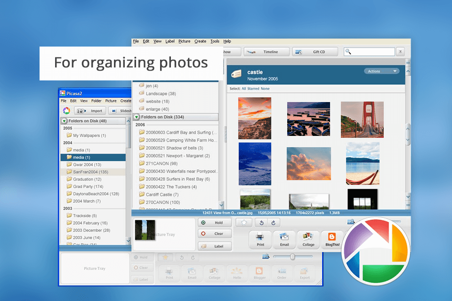Select the website (18) label
Screen dimensions: 452x301
coord(154,102)
